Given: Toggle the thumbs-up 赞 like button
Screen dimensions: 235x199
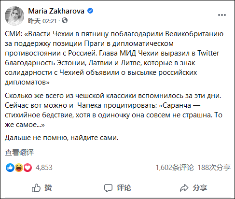Looking at the screenshot, I should pyautogui.click(x=42, y=188).
